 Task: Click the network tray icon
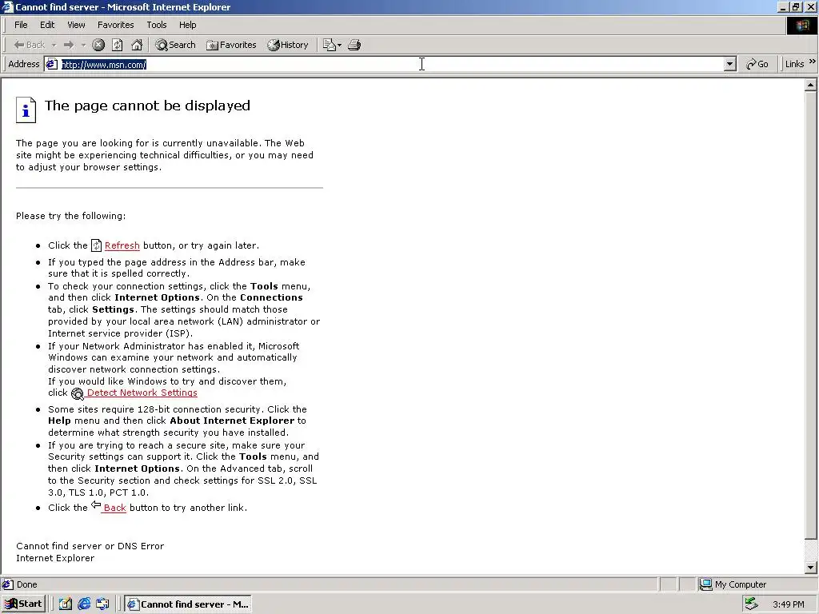click(751, 604)
